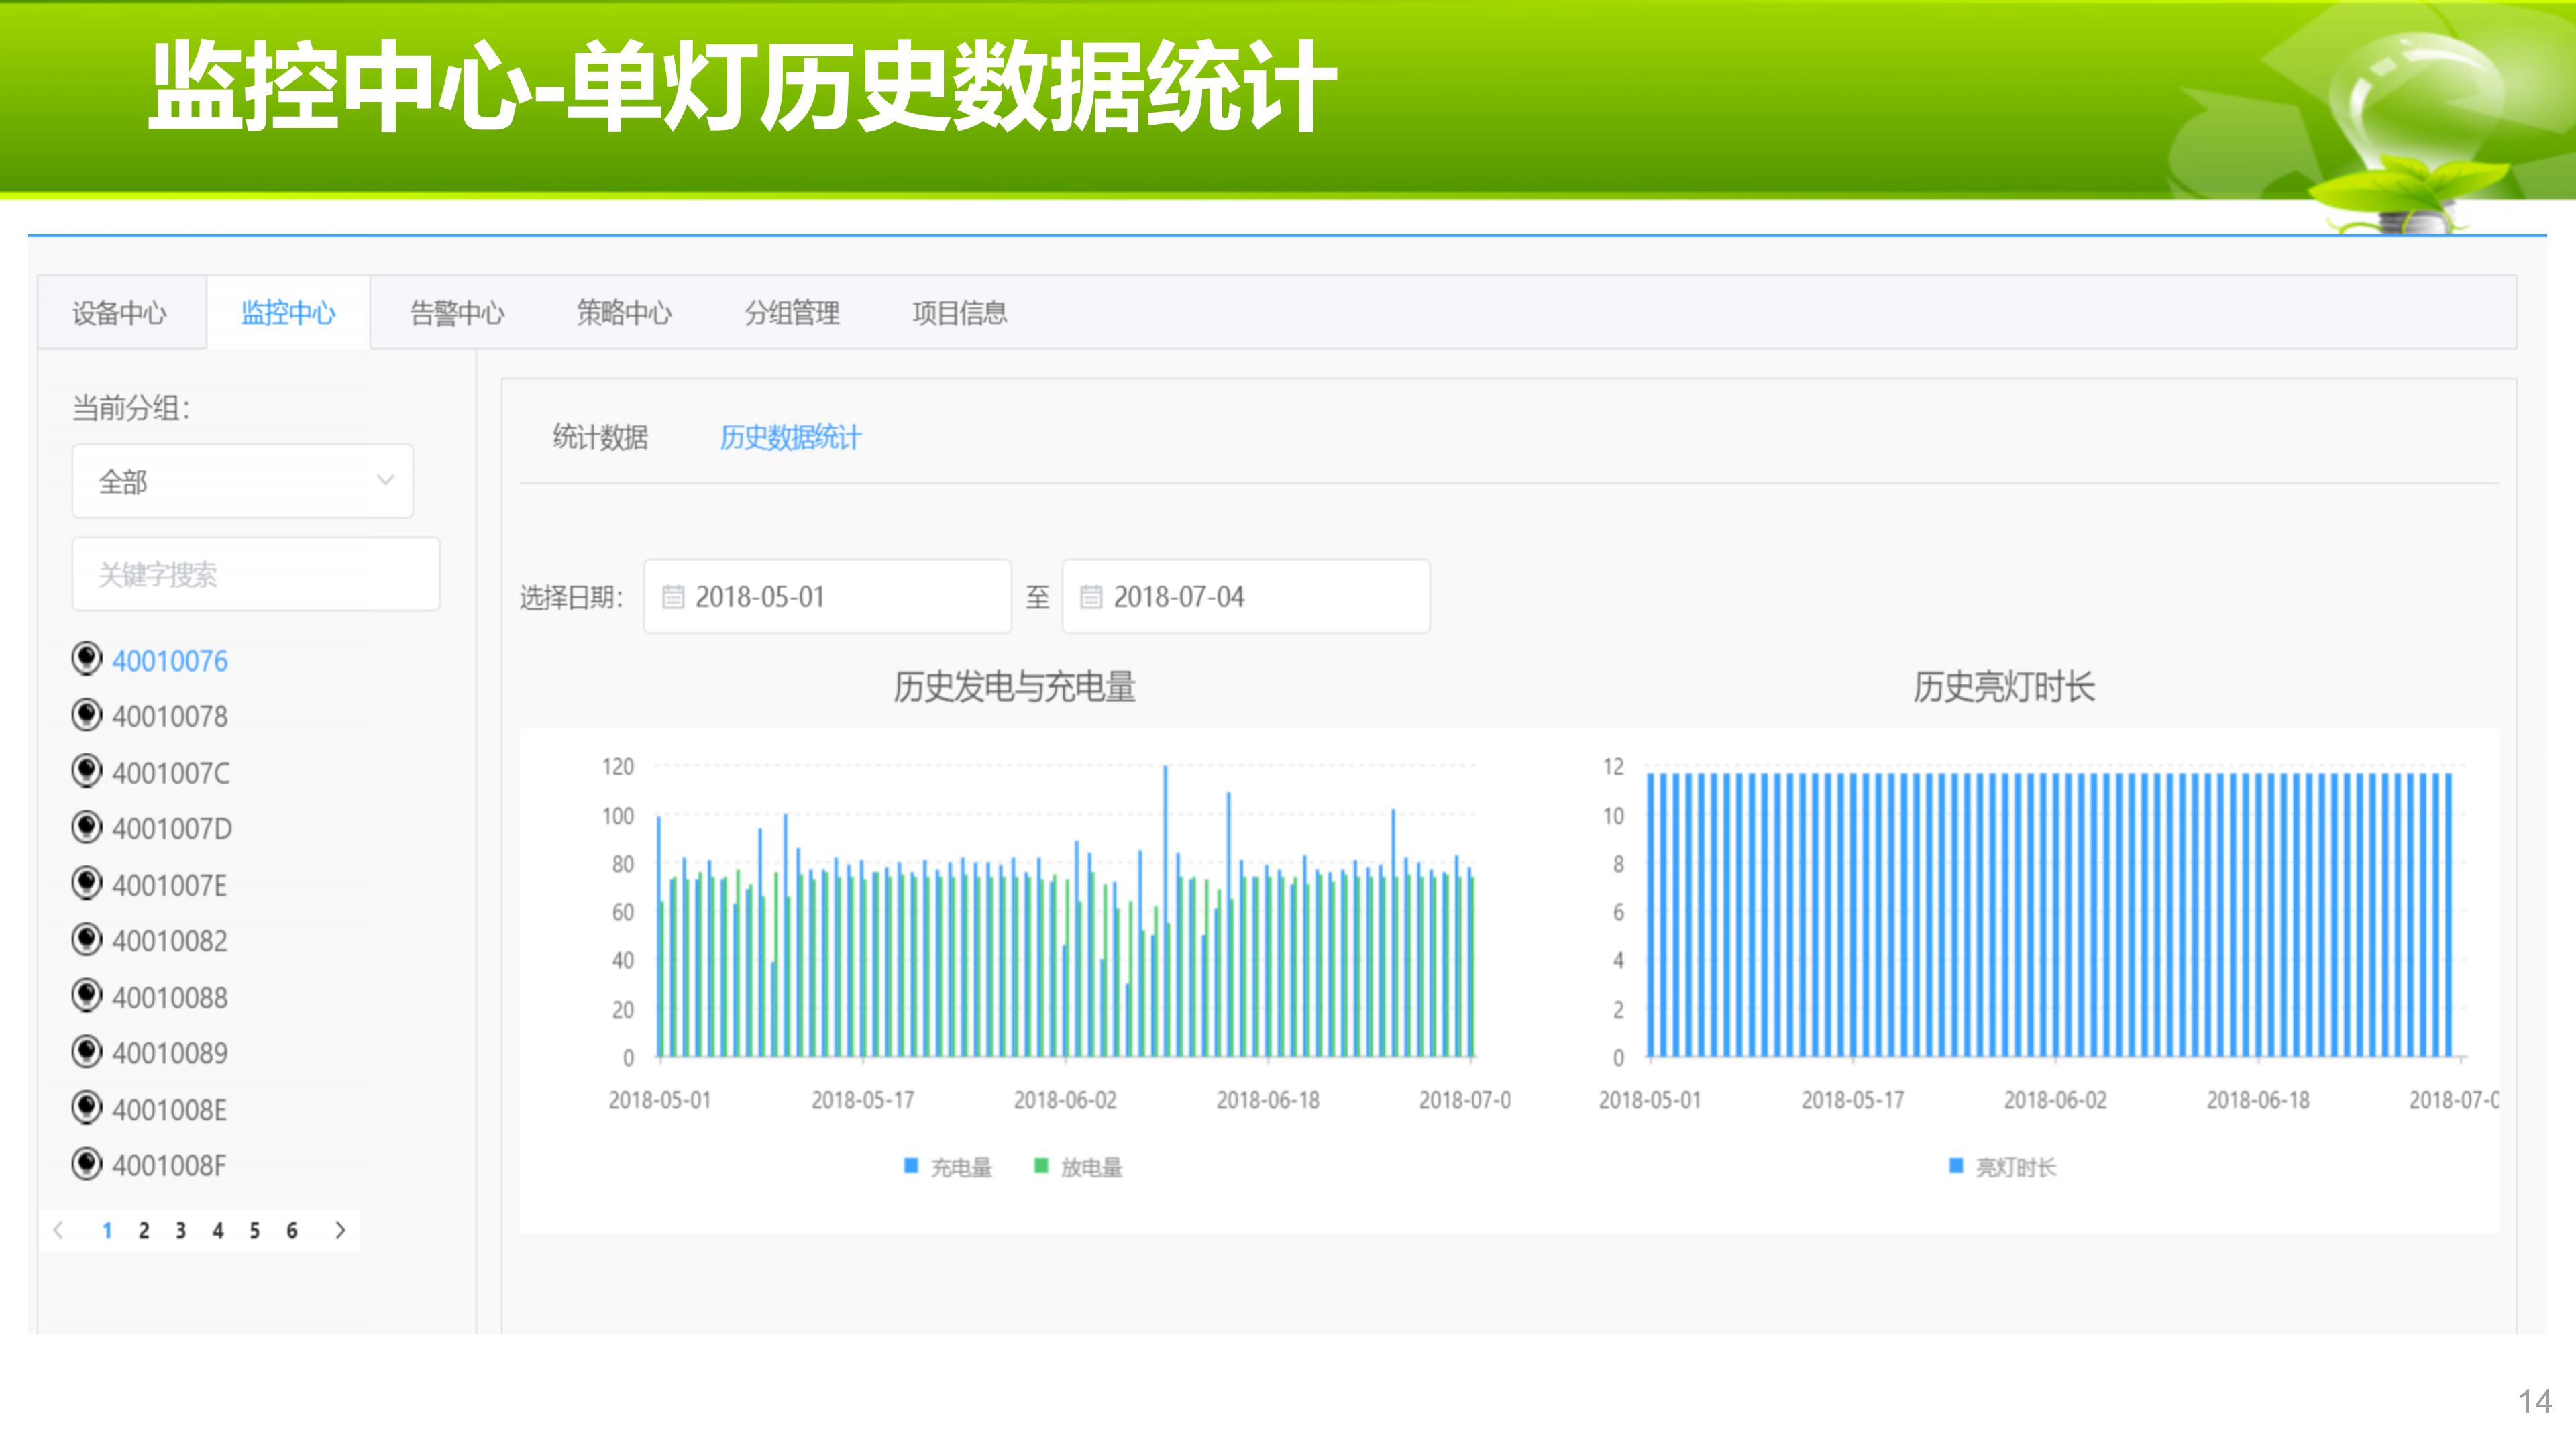Go to next page of device list

(340, 1230)
